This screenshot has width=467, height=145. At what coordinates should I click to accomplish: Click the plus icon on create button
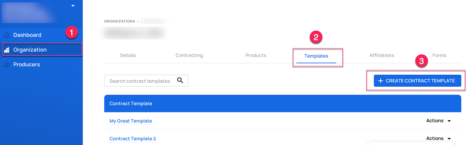(381, 81)
